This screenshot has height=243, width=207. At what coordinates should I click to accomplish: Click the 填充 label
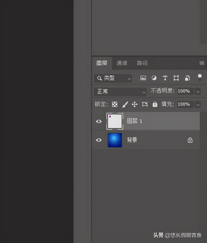tap(168, 104)
